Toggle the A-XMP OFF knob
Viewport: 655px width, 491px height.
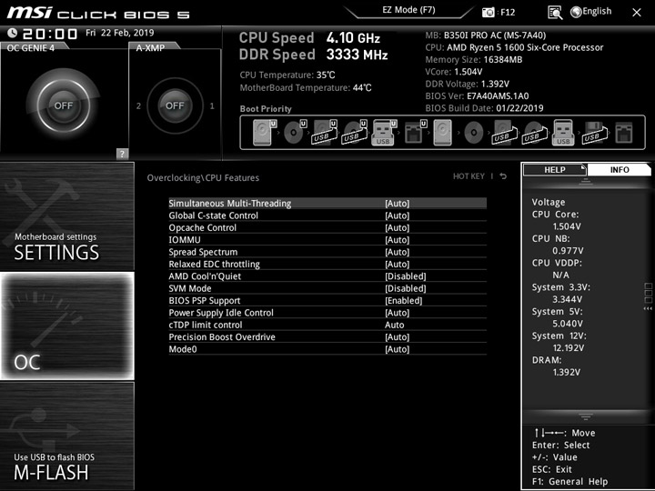175,105
